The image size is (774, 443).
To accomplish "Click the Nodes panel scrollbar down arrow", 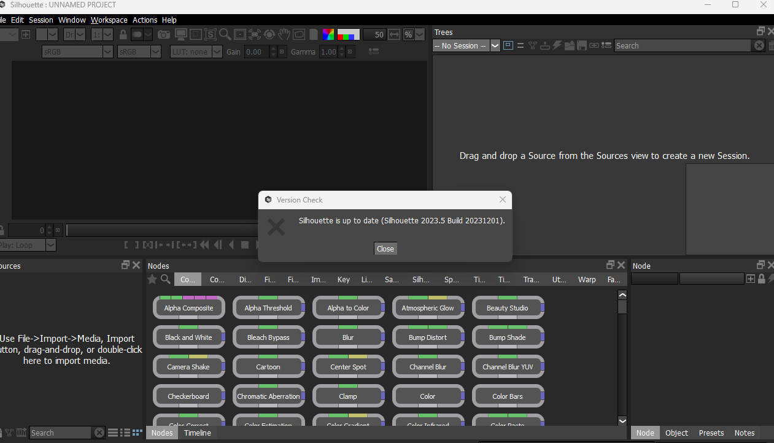I will [x=622, y=421].
